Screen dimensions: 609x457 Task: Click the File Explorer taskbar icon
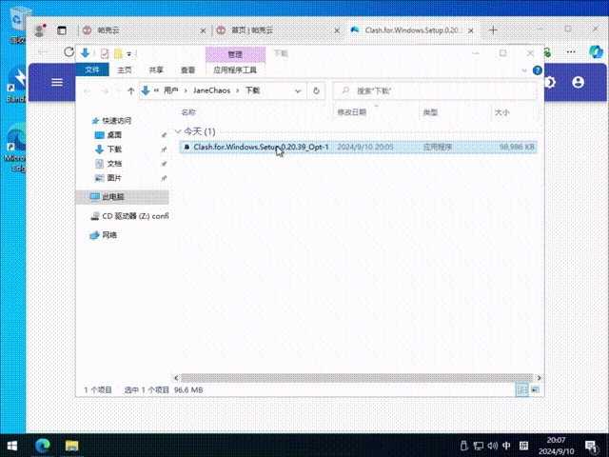pyautogui.click(x=70, y=446)
